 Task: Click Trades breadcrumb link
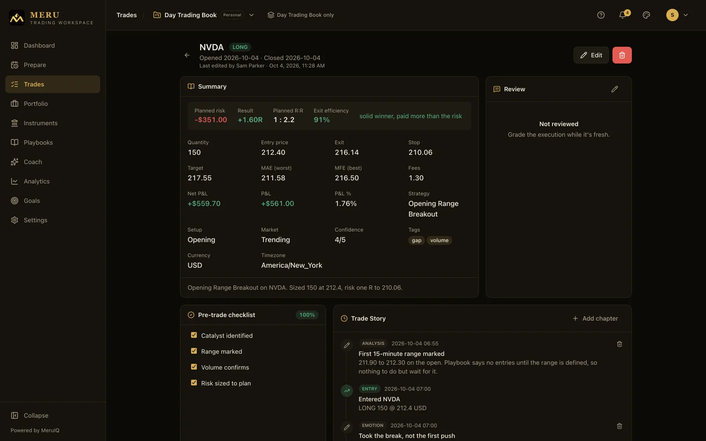click(127, 15)
